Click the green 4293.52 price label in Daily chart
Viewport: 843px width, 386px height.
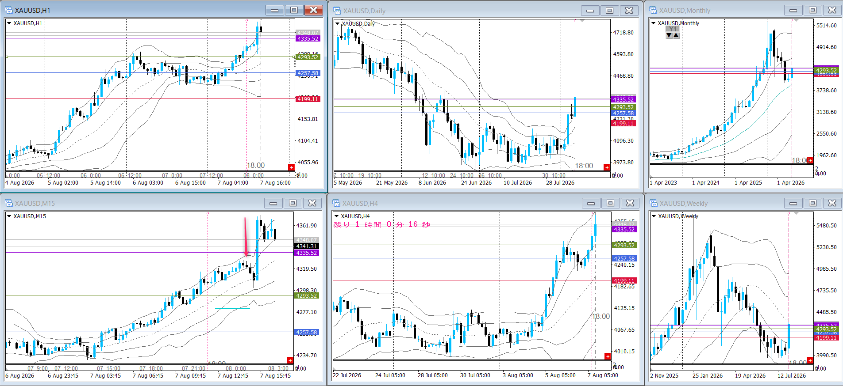click(x=624, y=107)
